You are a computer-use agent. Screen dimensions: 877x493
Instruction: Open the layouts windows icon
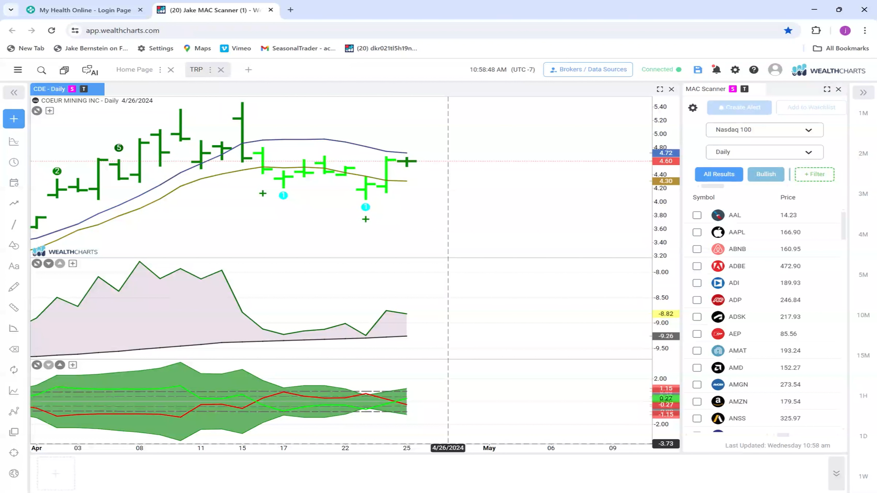[x=64, y=70]
